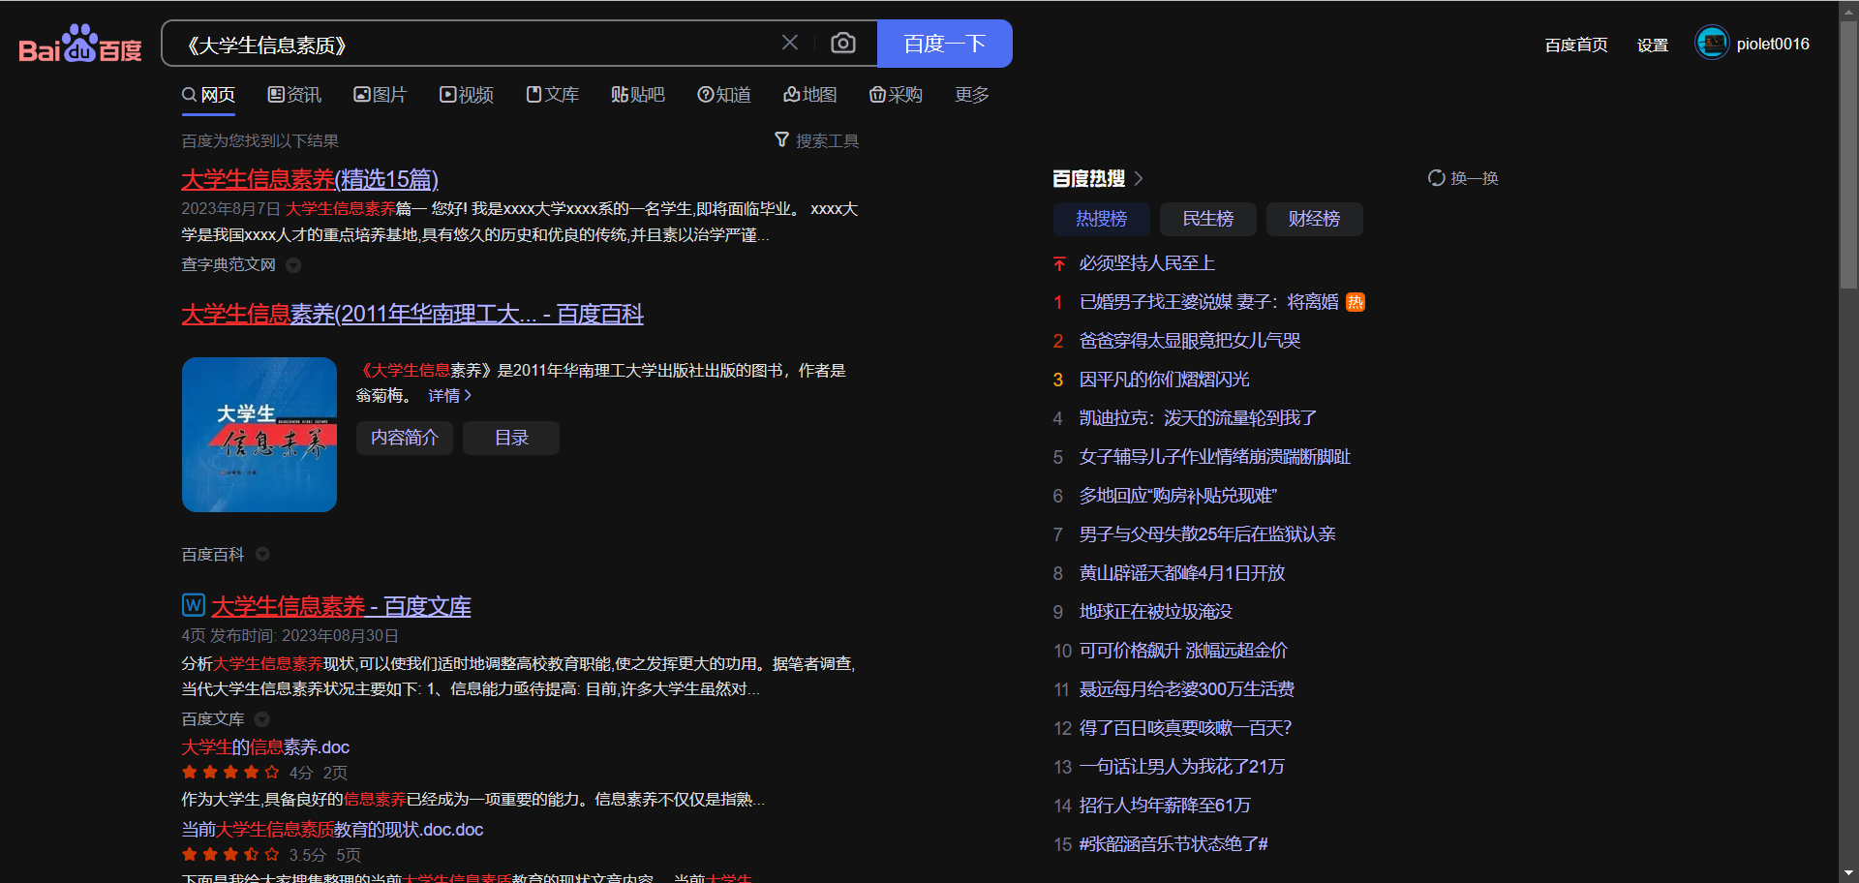Open hot topic 凯迪拉克：泼天的流量轮到我了
This screenshot has height=883, width=1859.
click(x=1199, y=418)
